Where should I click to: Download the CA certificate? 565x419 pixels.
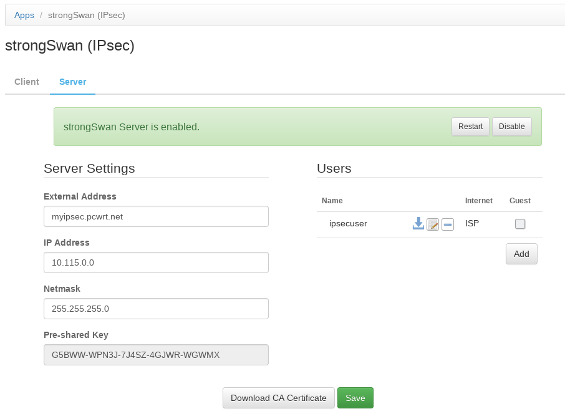pos(279,398)
